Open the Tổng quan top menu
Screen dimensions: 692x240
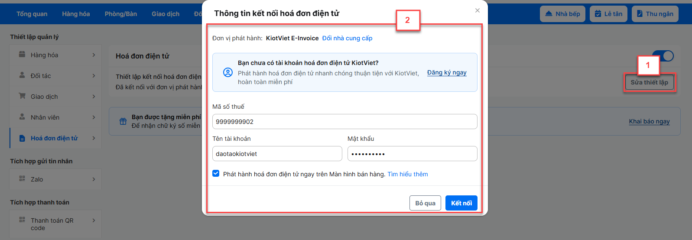pos(32,14)
